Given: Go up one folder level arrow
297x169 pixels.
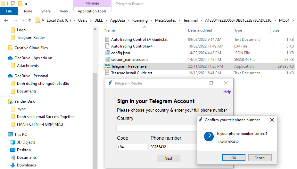Looking at the screenshot, I should pyautogui.click(x=30, y=20).
